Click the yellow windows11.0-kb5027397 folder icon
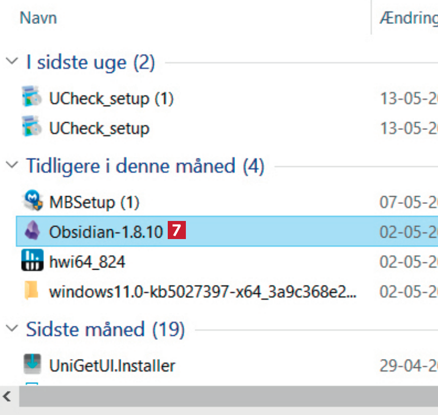Image resolution: width=438 pixels, height=415 pixels. point(32,291)
